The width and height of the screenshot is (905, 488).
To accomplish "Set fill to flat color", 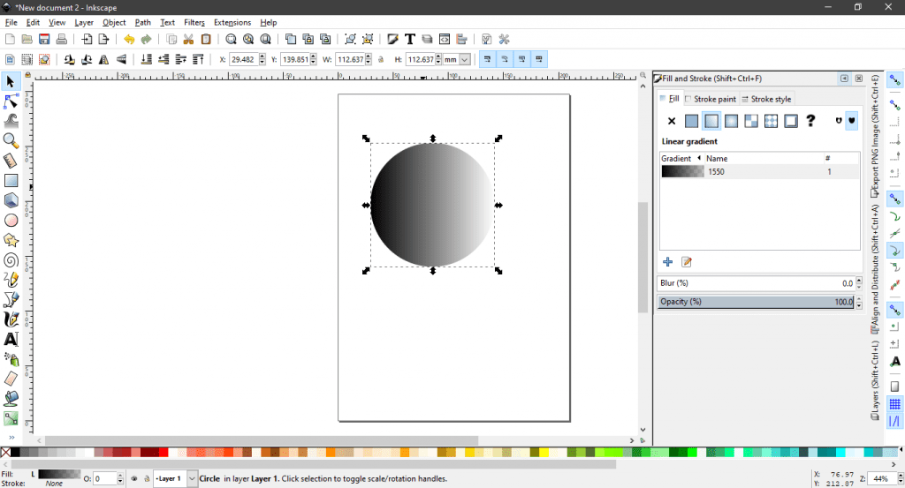I will tap(691, 121).
